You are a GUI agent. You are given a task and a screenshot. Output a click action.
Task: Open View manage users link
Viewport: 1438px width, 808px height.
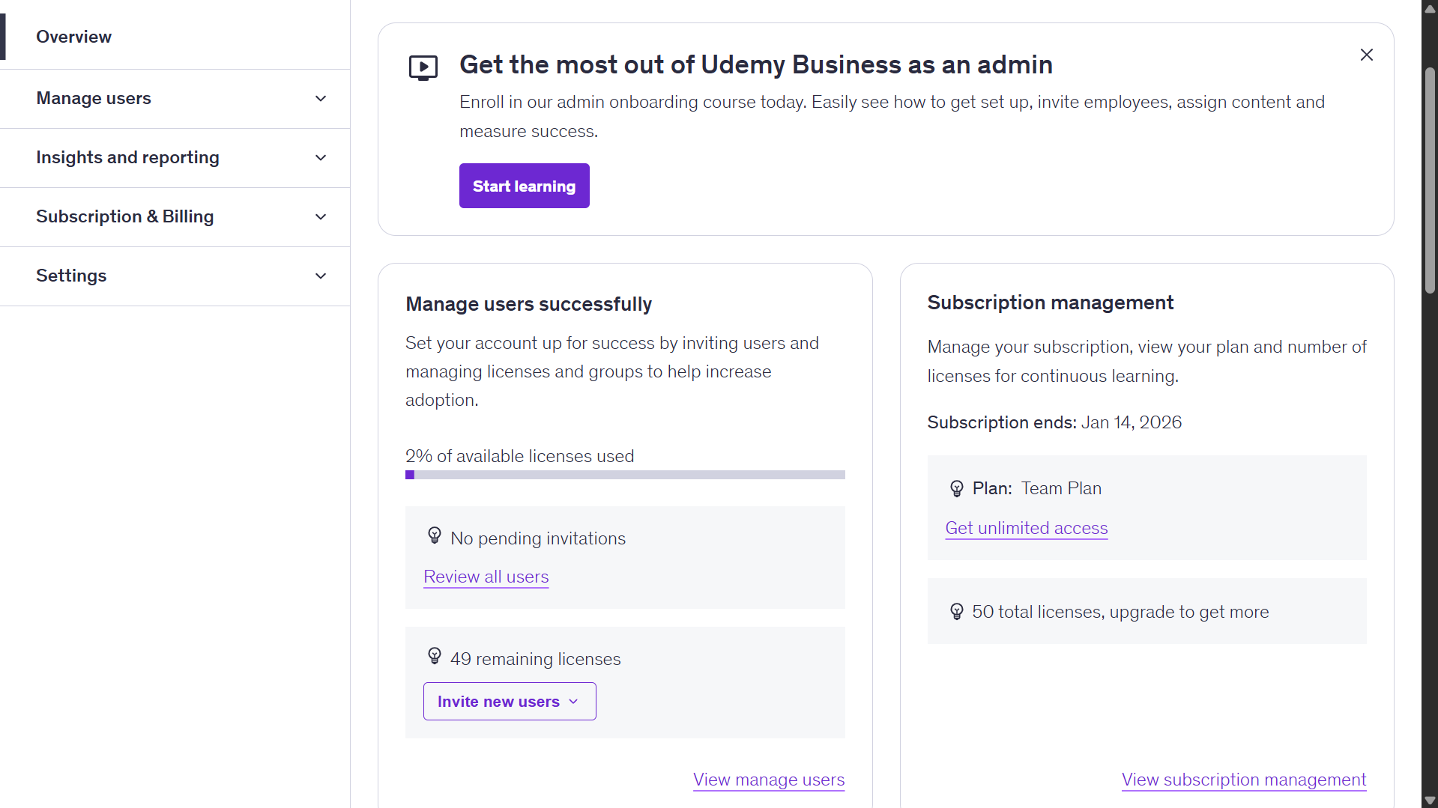(x=768, y=780)
